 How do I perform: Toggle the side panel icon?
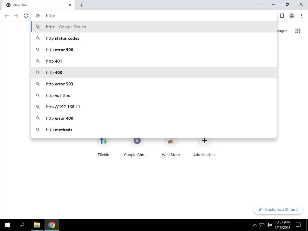tap(282, 16)
